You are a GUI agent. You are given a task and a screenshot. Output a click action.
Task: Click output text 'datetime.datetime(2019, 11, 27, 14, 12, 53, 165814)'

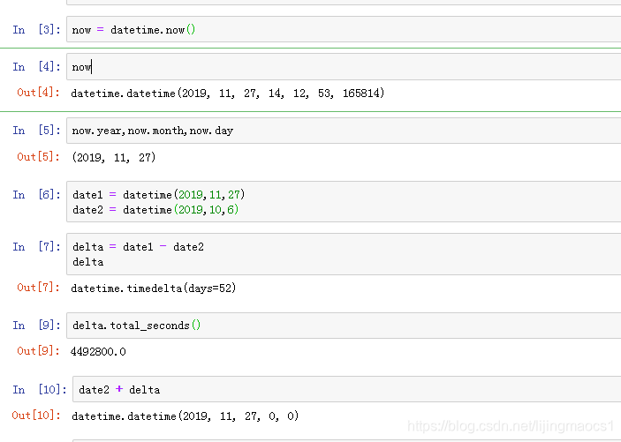coord(228,94)
